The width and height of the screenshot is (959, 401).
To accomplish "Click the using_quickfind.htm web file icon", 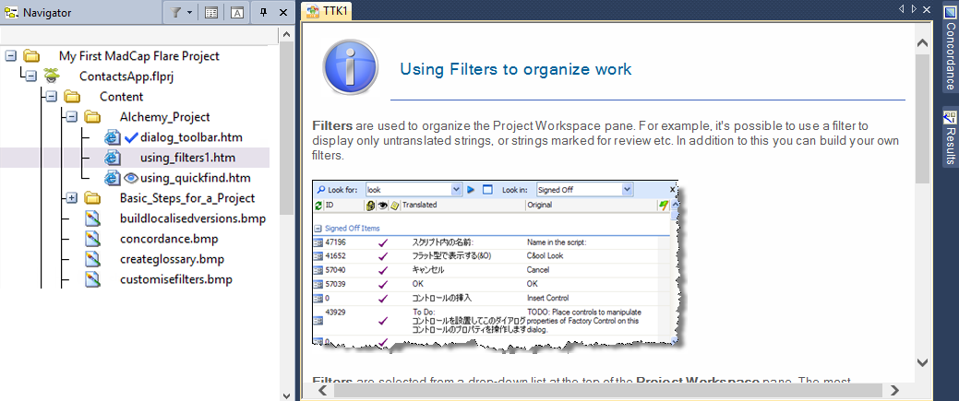I will tap(113, 178).
